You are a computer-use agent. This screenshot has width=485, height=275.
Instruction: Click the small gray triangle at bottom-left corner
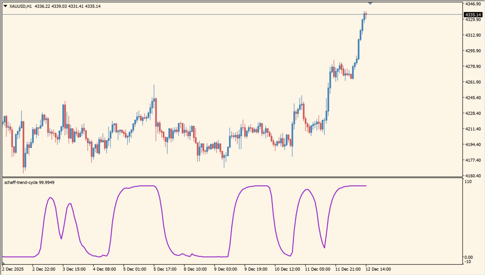point(4,262)
